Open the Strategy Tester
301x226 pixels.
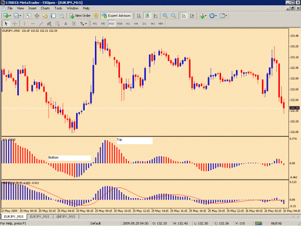(x=62, y=16)
